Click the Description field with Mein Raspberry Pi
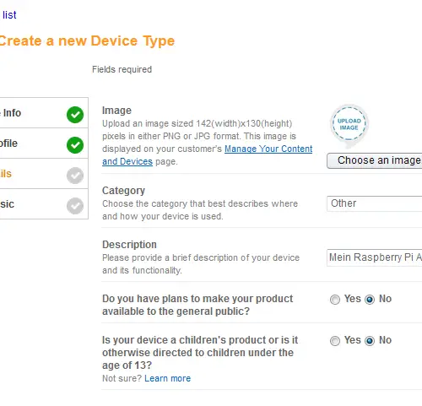 click(x=375, y=257)
